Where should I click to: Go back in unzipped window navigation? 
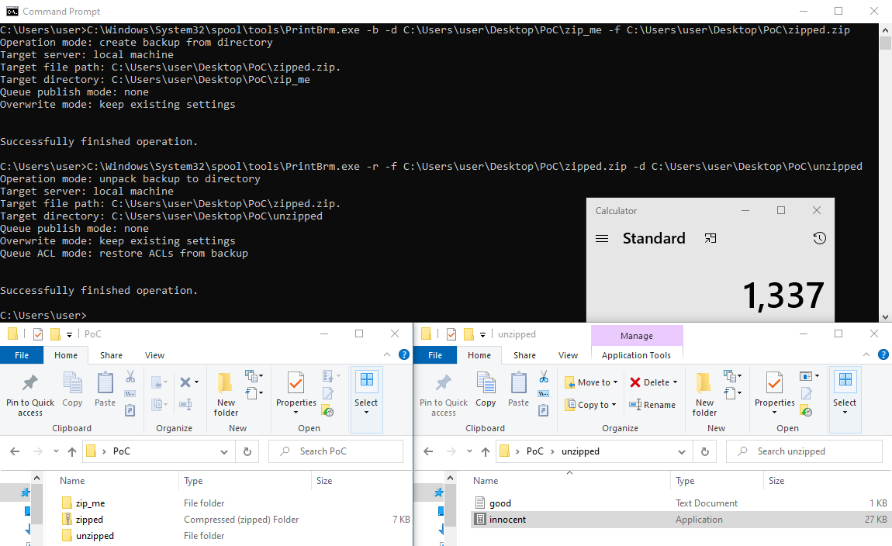pyautogui.click(x=428, y=451)
